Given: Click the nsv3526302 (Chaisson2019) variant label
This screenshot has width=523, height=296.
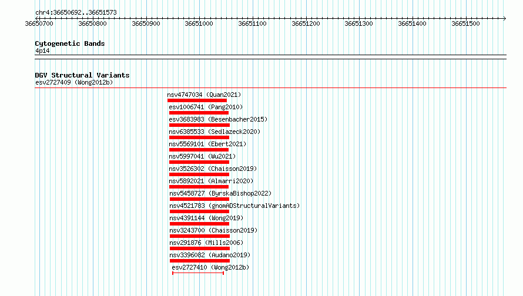Looking at the screenshot, I should [x=213, y=169].
